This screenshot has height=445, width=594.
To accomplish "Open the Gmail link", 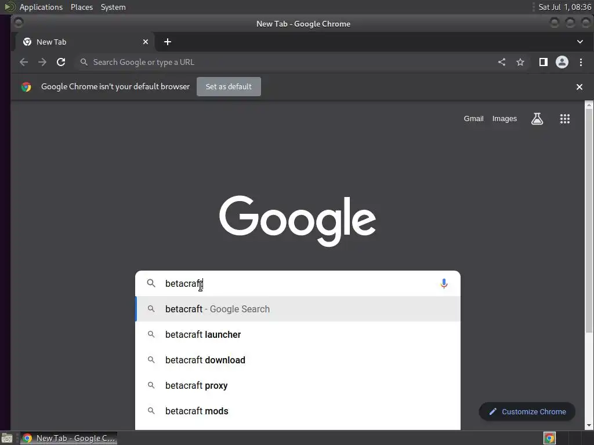I will point(473,119).
